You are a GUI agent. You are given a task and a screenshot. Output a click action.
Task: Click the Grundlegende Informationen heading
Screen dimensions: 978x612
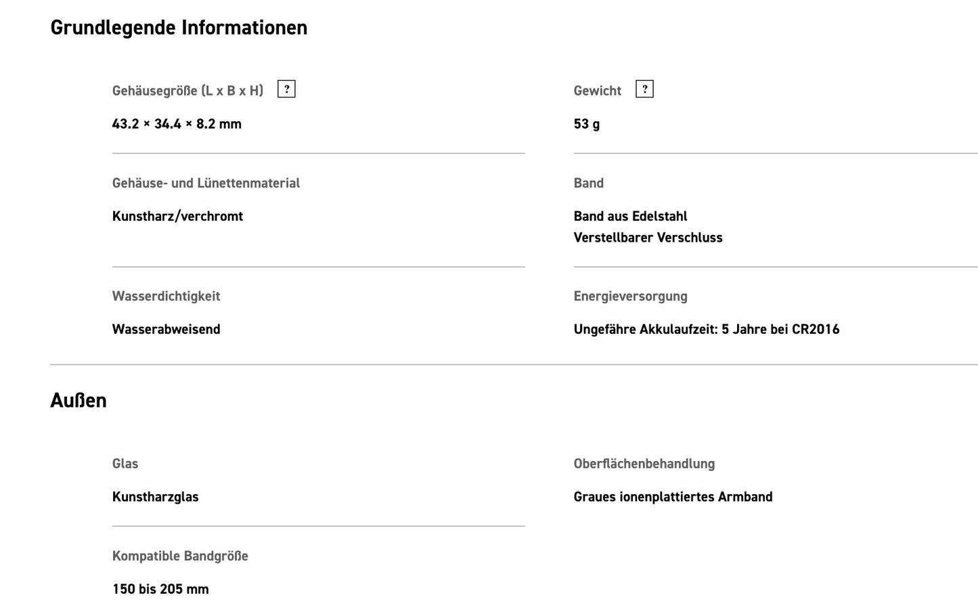click(179, 28)
